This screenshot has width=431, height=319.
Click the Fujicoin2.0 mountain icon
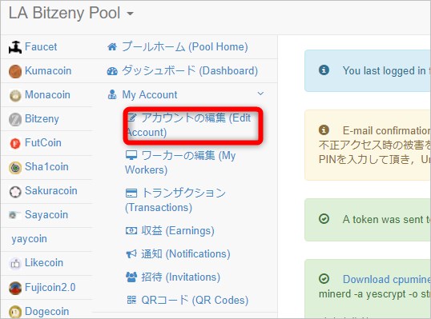15,288
